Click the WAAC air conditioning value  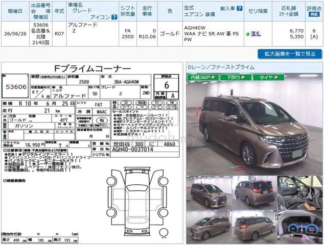point(102,112)
